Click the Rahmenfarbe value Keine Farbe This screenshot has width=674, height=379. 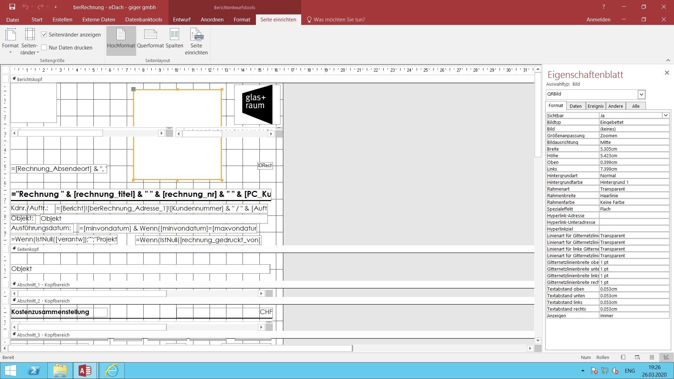(x=634, y=202)
